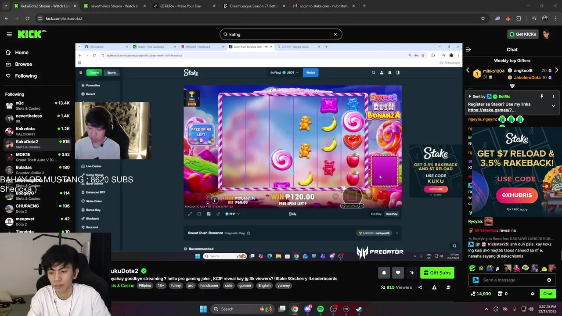Click the 0XHUBRIS promo button in Stake ad

click(517, 195)
